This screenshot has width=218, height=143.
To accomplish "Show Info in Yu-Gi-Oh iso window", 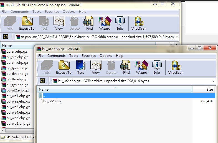I will (120, 23).
